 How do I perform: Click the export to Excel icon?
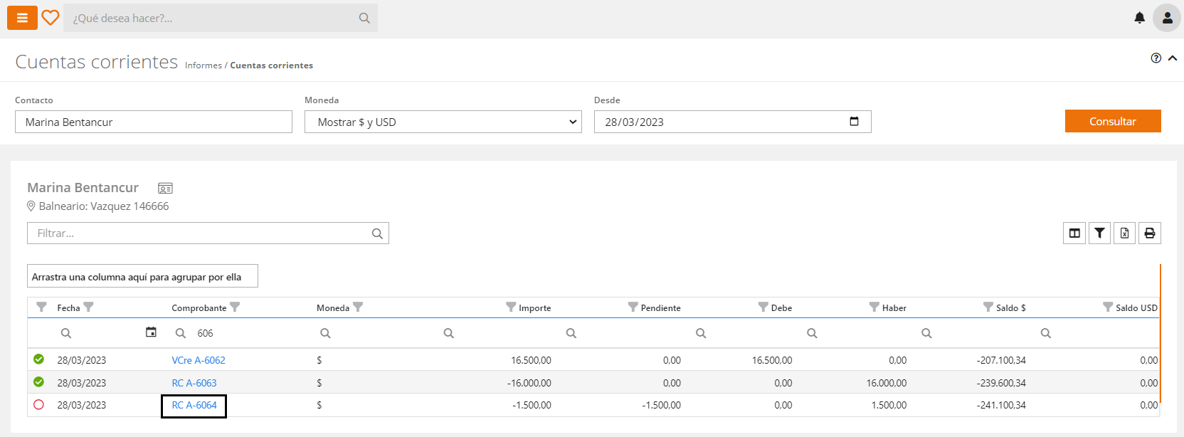click(x=1124, y=233)
